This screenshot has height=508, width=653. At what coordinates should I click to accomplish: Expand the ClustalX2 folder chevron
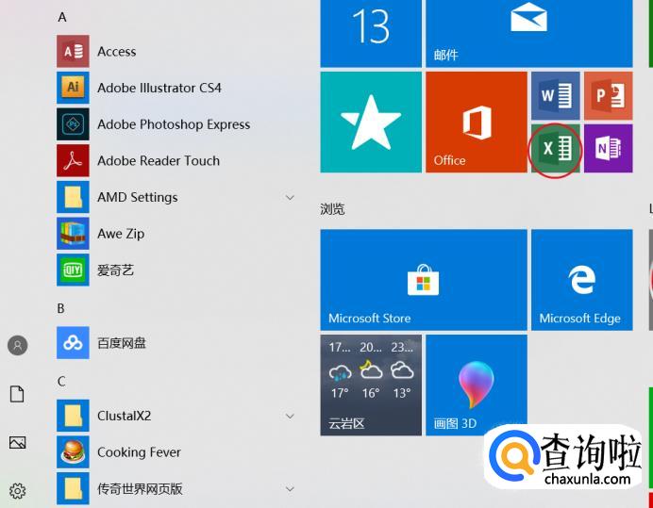[x=290, y=416]
